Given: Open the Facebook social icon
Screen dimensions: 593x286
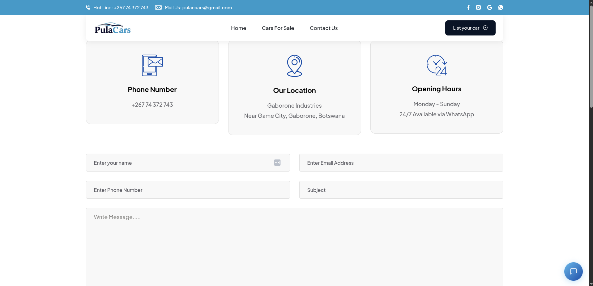Looking at the screenshot, I should coord(468,7).
